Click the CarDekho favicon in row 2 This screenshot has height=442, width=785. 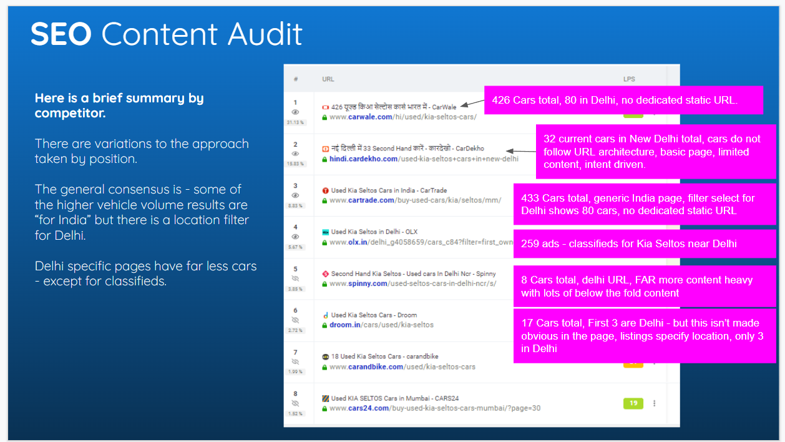[x=325, y=149]
